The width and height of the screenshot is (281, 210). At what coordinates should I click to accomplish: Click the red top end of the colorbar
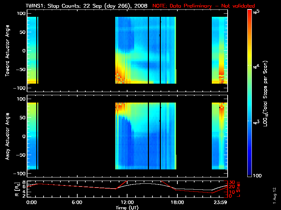pyautogui.click(x=249, y=13)
